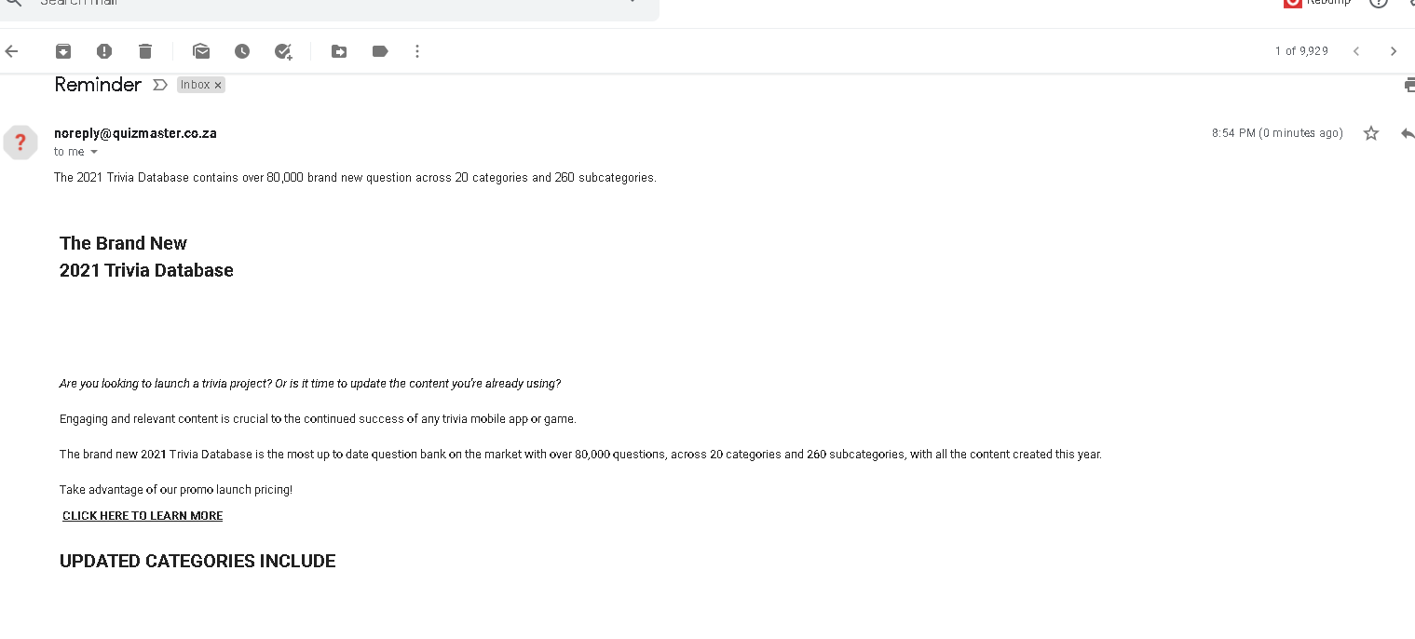Open Move to folder menu
The image size is (1415, 639).
(x=339, y=51)
